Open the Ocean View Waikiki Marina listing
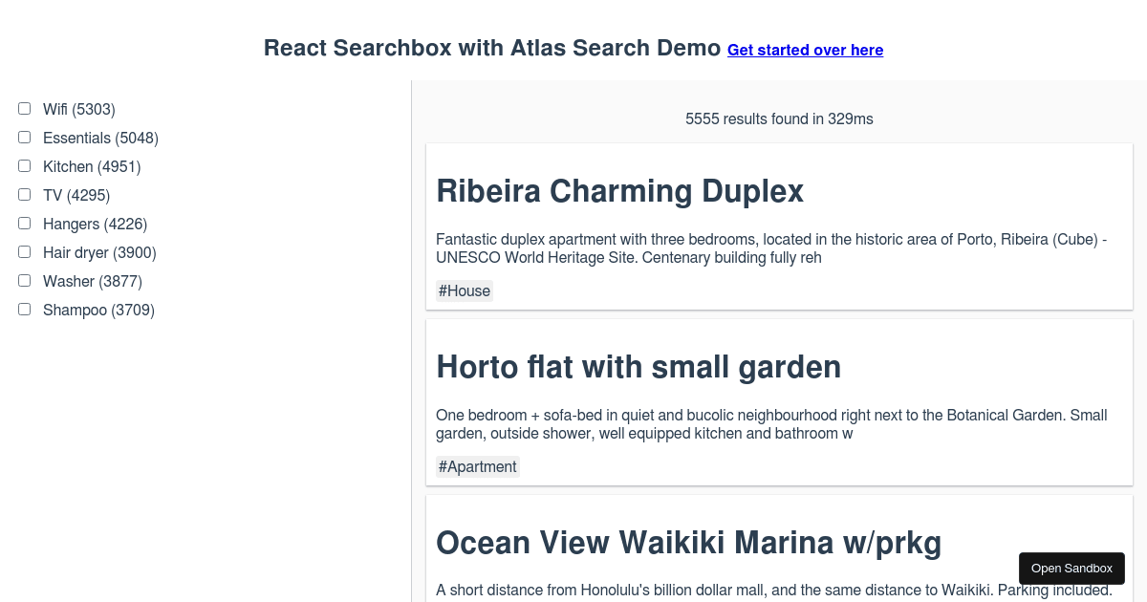Image resolution: width=1147 pixels, height=602 pixels. (688, 542)
